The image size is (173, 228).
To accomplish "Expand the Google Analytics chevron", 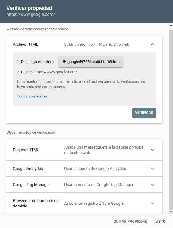I will [x=152, y=169].
